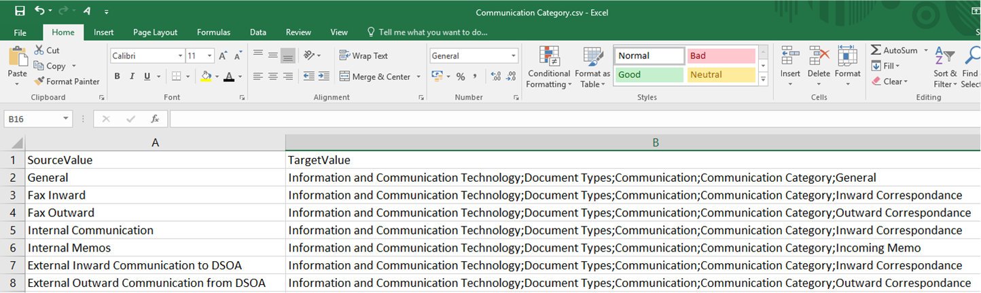
Task: Bottom-align cell content
Action: 288,56
